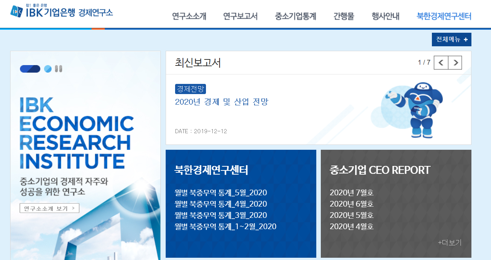Show the previous 최신보고서 item
The width and height of the screenshot is (491, 260).
441,62
